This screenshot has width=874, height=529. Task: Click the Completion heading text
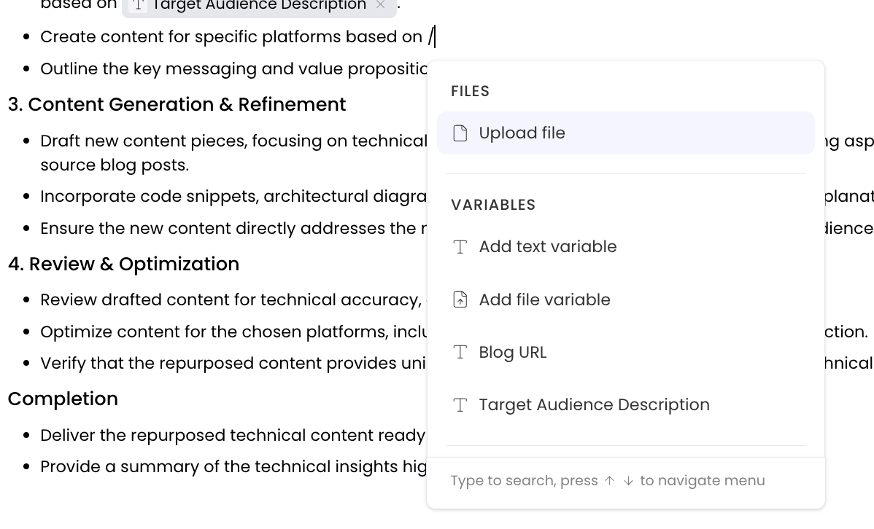(63, 399)
